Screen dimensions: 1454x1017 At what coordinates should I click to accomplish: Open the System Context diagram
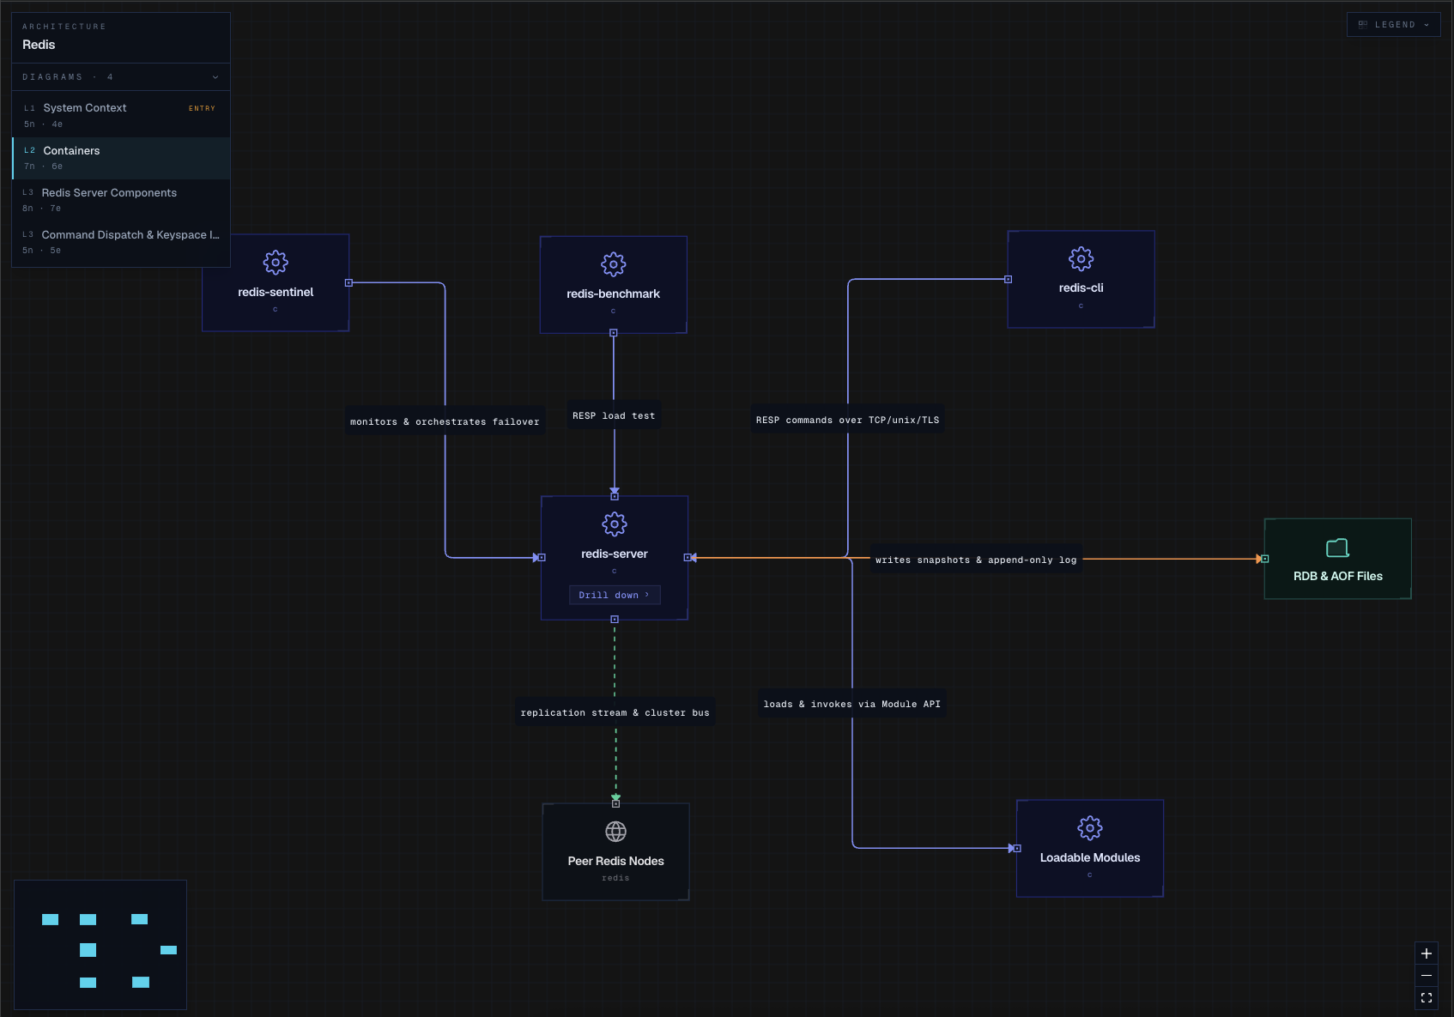point(121,116)
